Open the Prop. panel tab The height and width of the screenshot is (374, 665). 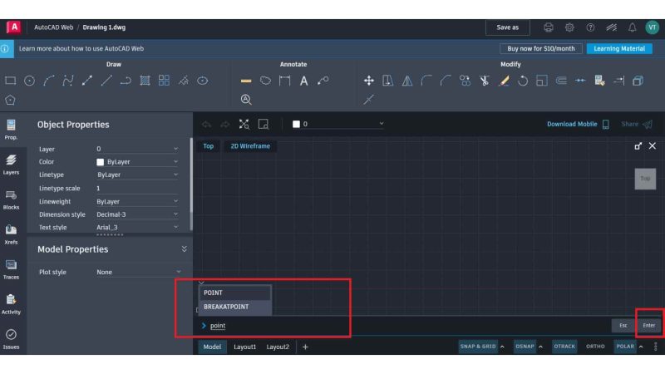(x=11, y=130)
